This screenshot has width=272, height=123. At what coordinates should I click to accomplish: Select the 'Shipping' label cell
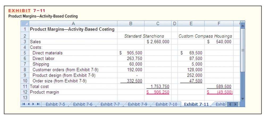point(73,64)
